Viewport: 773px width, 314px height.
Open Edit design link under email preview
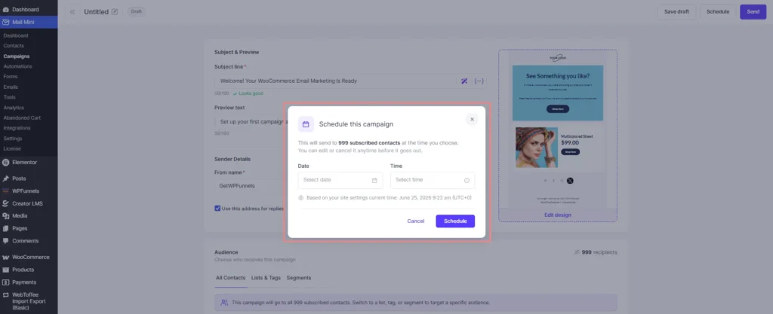point(558,215)
